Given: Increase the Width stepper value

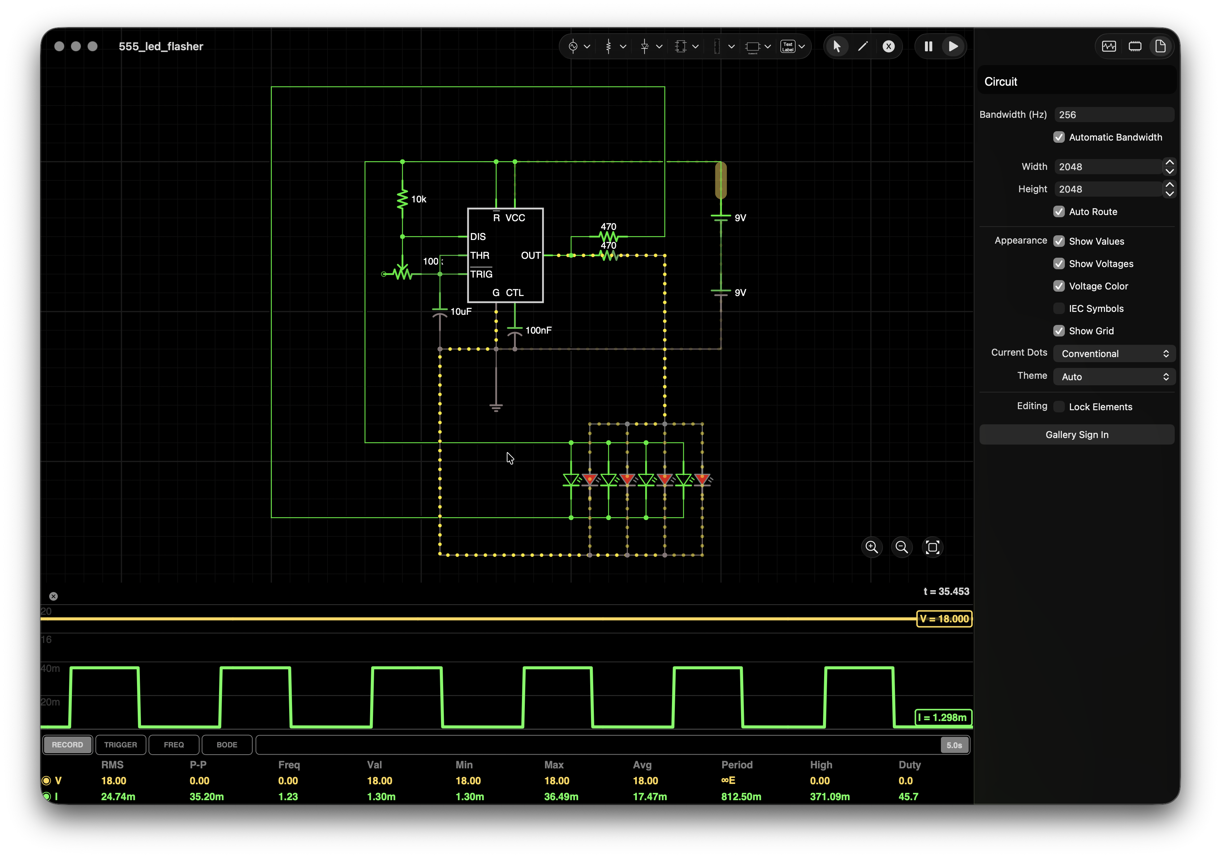Looking at the screenshot, I should [1169, 162].
